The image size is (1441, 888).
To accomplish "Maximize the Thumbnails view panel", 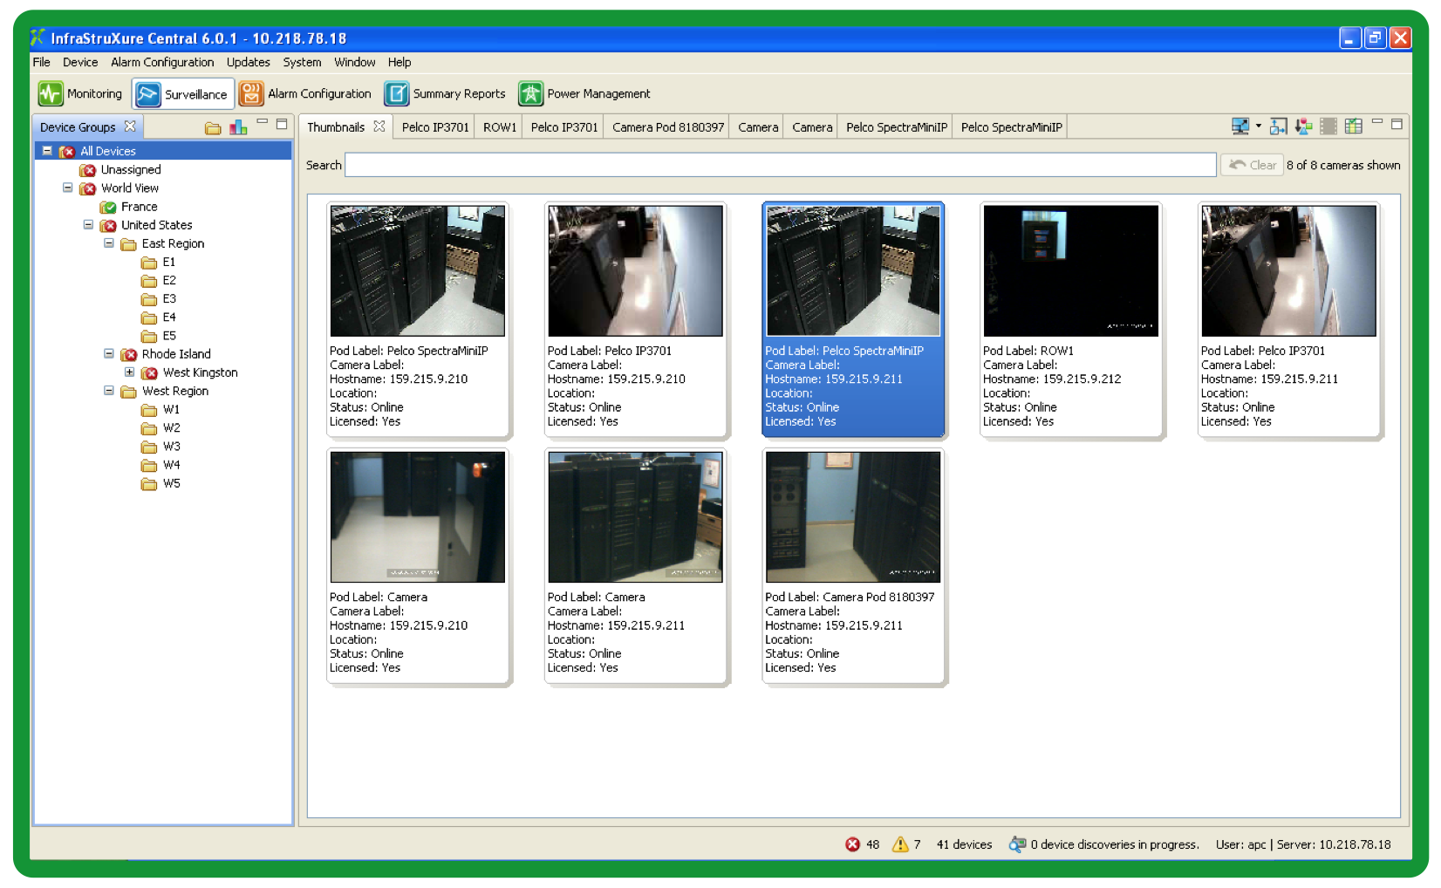I will click(x=1397, y=124).
